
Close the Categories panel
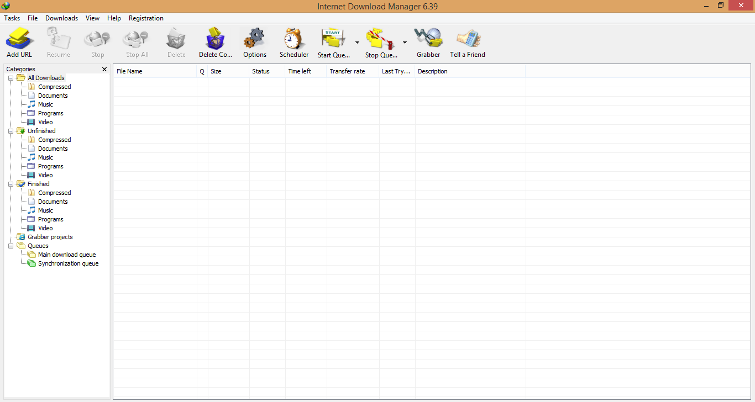coord(104,69)
